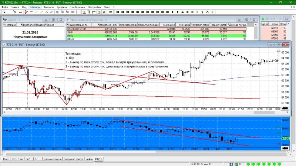Click the black arrow on RTS chart time axis
The image size is (296, 166).
(285, 108)
